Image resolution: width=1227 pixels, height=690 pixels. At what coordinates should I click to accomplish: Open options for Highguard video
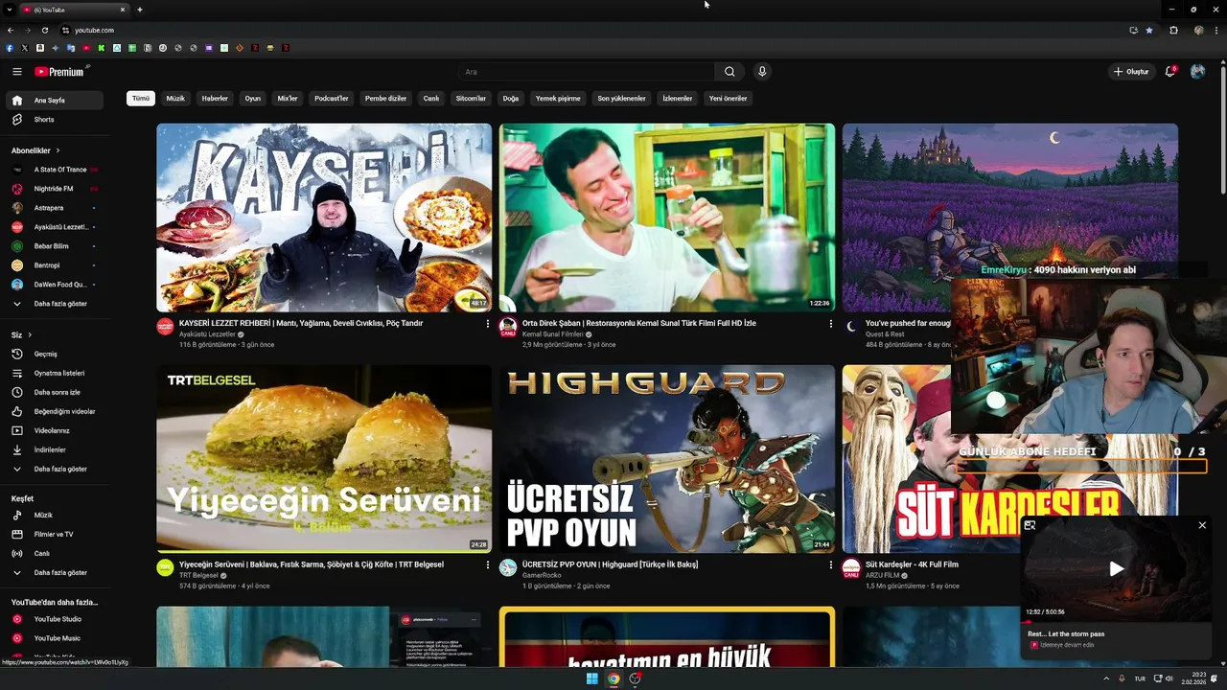click(x=830, y=565)
